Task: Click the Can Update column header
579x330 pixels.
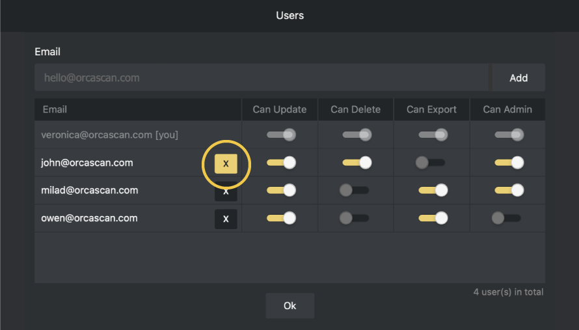Action: 280,109
